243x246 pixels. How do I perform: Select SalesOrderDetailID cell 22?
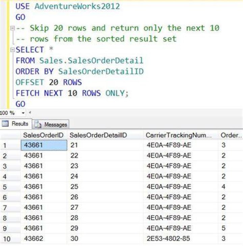[105, 155]
